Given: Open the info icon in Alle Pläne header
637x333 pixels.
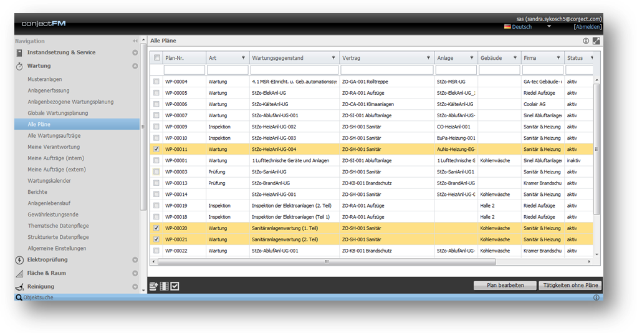Looking at the screenshot, I should [586, 41].
